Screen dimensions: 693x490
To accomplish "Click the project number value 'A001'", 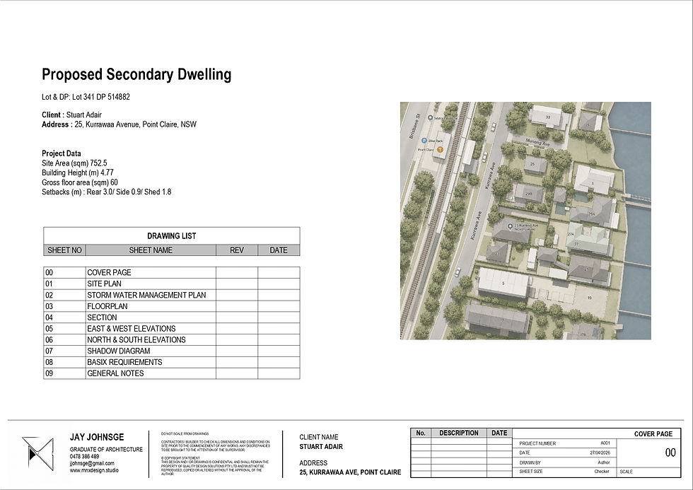I will pos(605,443).
